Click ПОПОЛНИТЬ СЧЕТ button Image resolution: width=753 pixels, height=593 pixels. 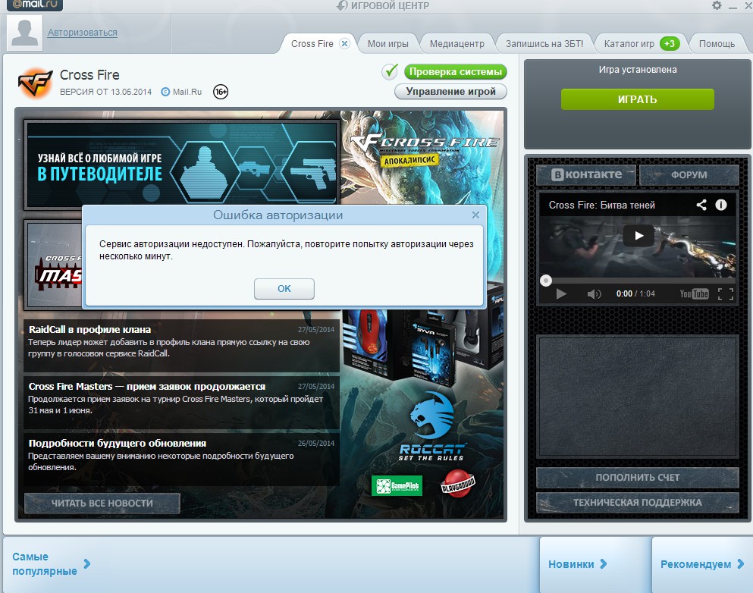click(637, 478)
